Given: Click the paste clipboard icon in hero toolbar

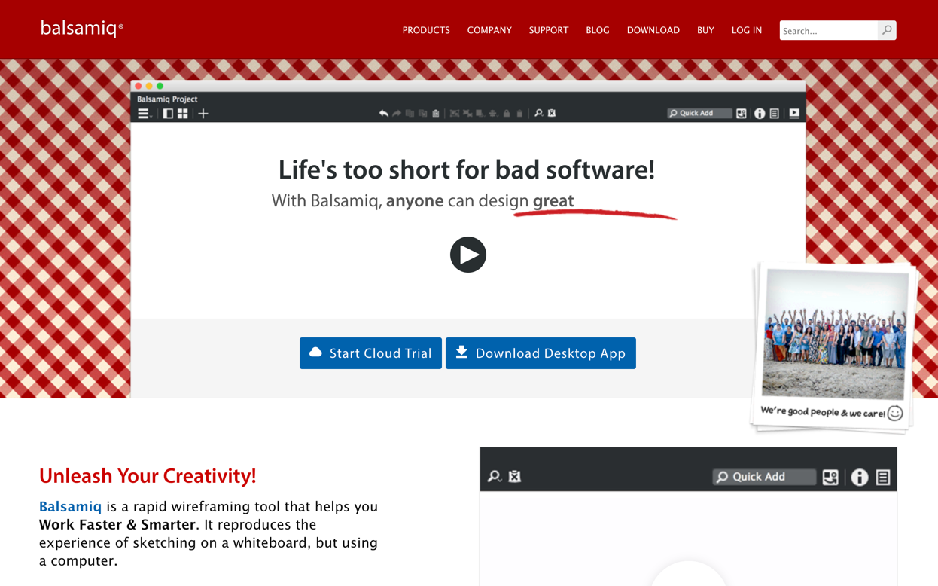Looking at the screenshot, I should click(436, 113).
